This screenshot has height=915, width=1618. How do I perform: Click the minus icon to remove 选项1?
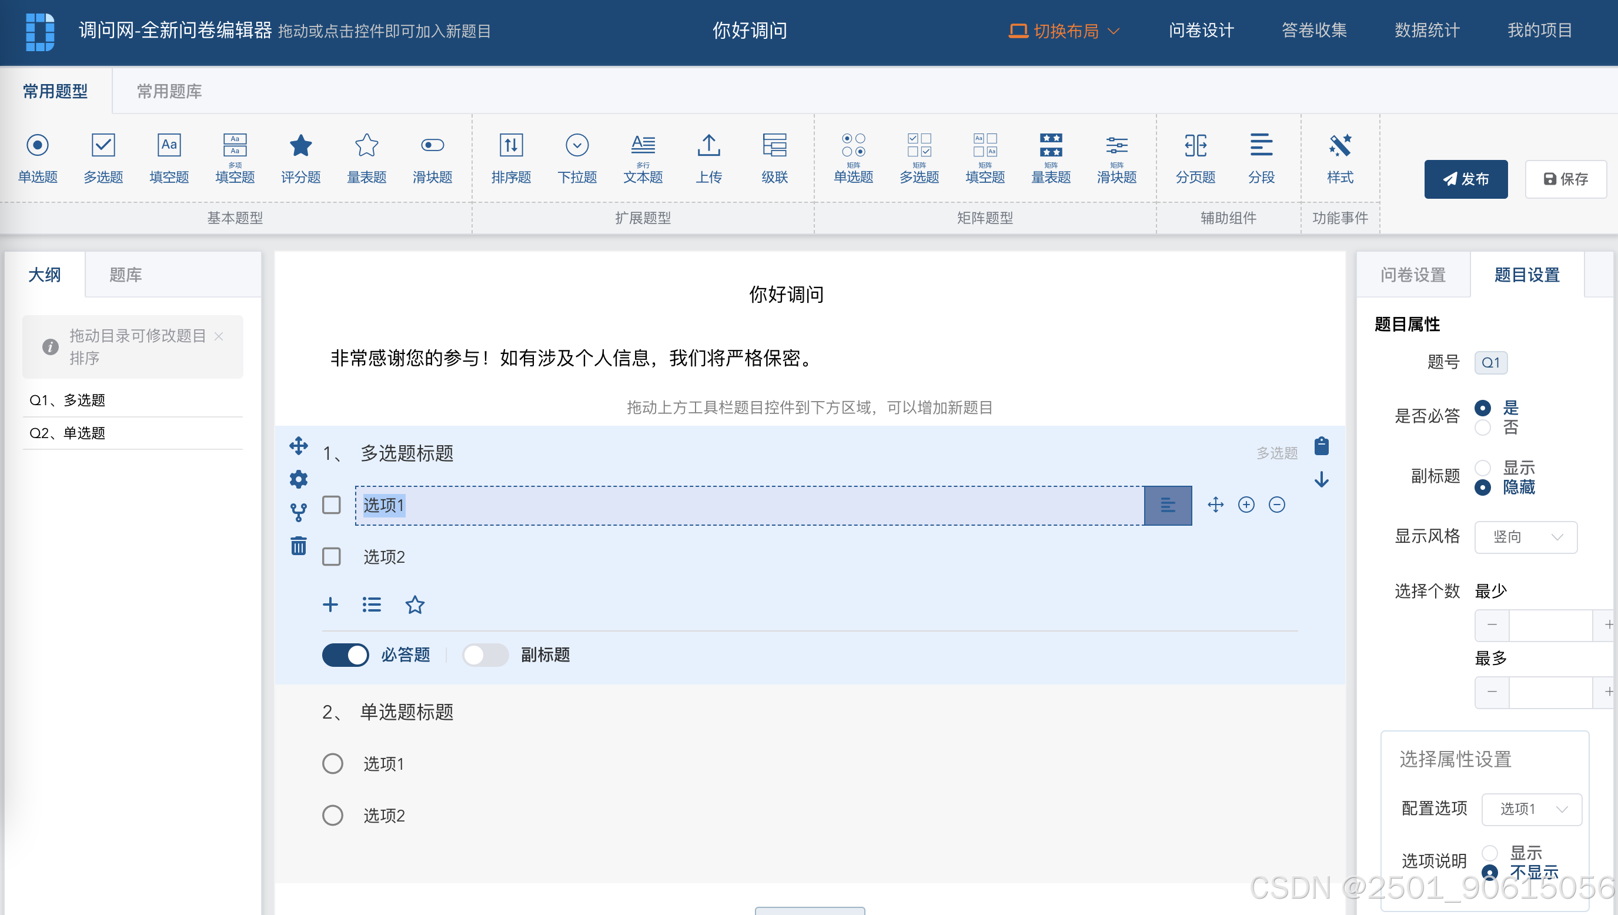coord(1276,505)
